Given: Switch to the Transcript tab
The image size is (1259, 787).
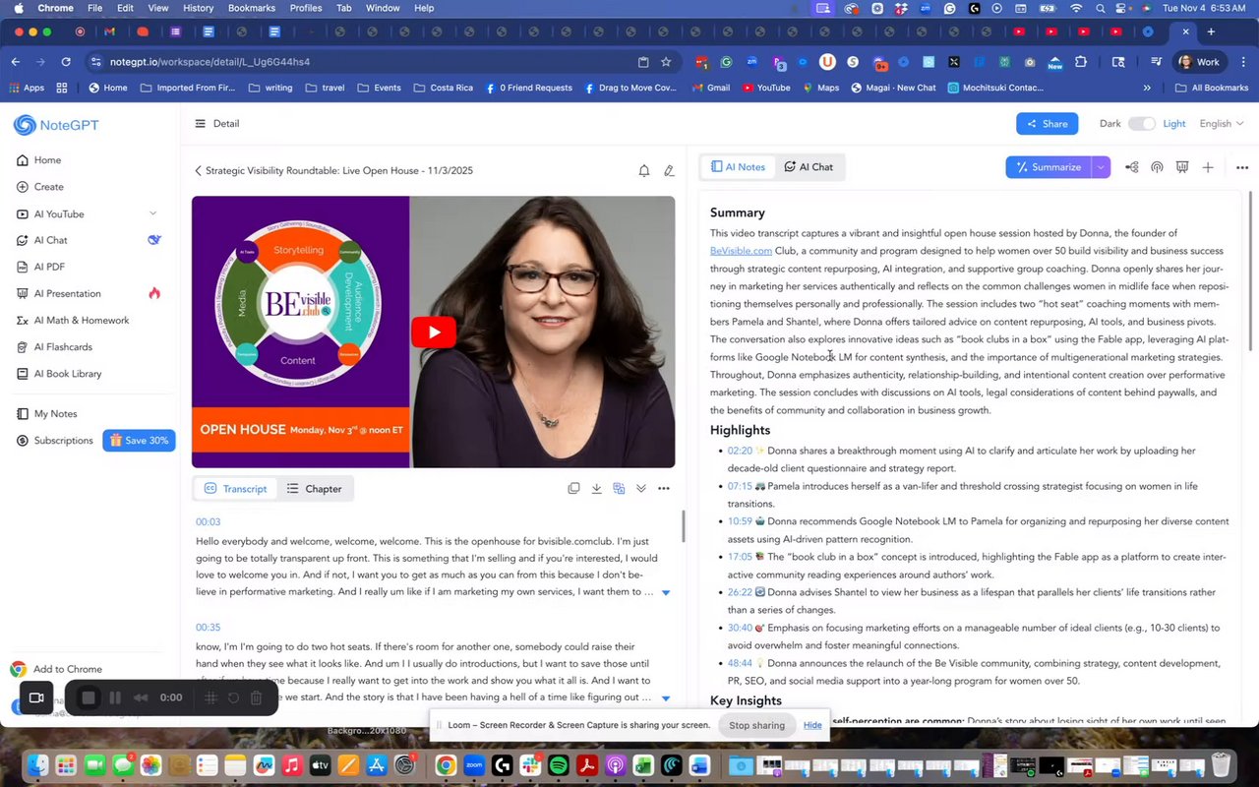Looking at the screenshot, I should (x=235, y=489).
